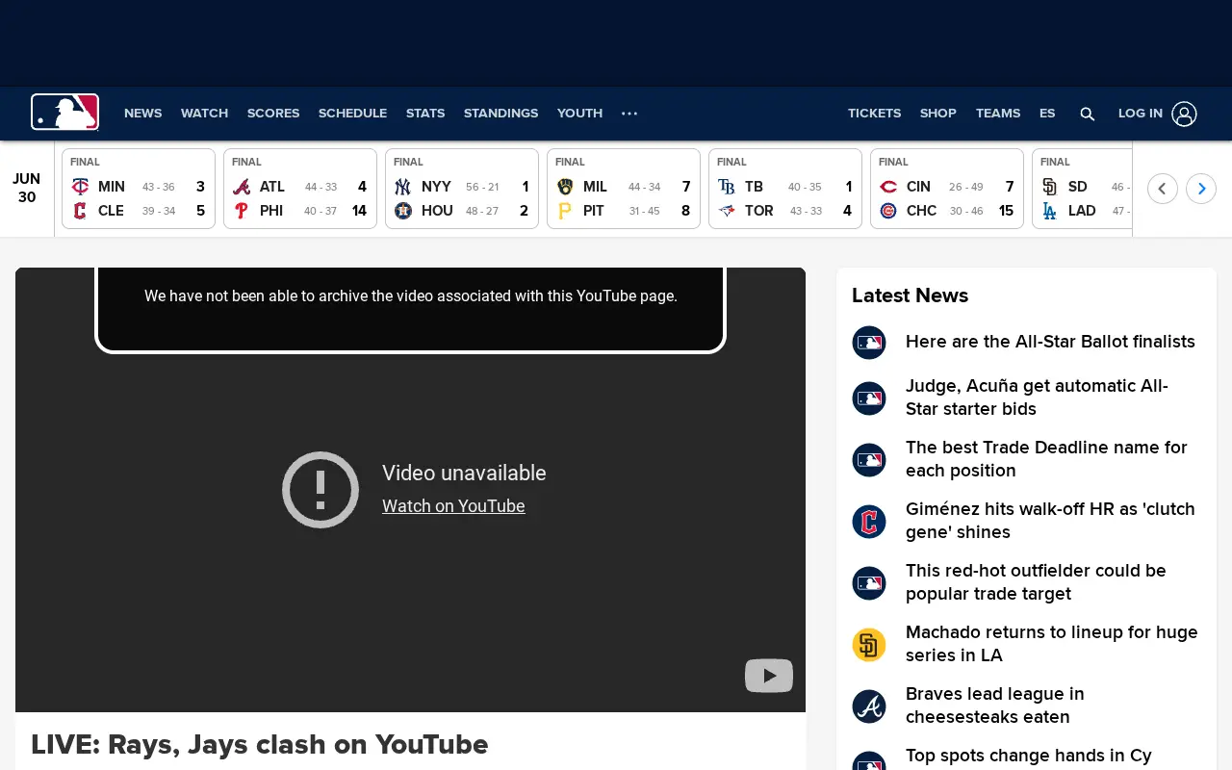Click Braves logo beside cheesesteaks story
Viewport: 1232px width, 770px height.
click(869, 706)
